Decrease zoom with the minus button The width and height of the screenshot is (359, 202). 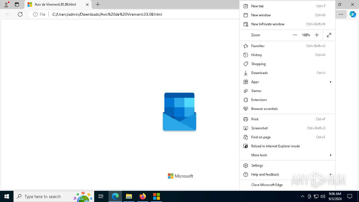[x=295, y=35]
